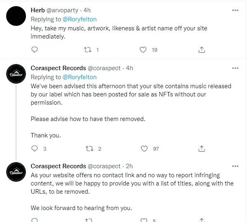Screen dimensions: 247x222
Task: Share Coraspect's NFT permission tweet
Action: pos(202,149)
